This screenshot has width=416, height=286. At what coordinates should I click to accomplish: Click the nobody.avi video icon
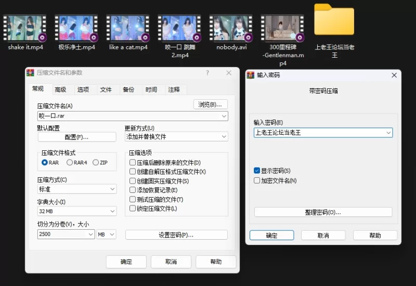231,28
